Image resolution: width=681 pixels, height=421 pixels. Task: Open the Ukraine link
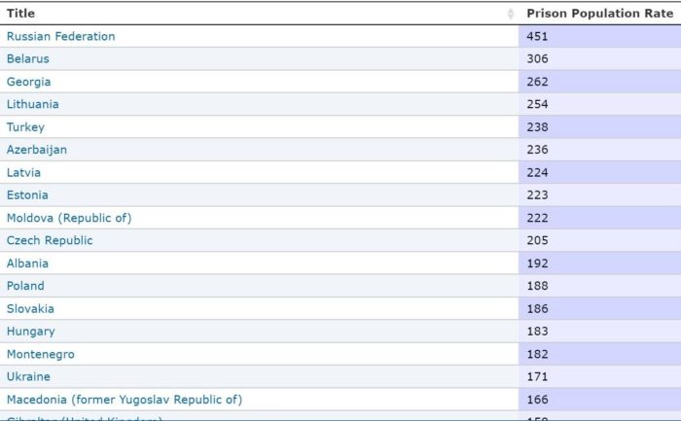click(28, 376)
